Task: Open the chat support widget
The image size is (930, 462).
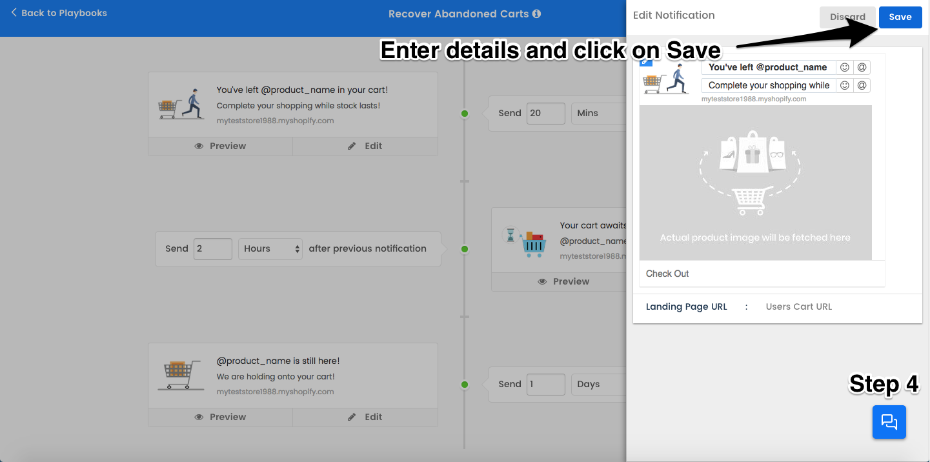Action: (x=889, y=422)
